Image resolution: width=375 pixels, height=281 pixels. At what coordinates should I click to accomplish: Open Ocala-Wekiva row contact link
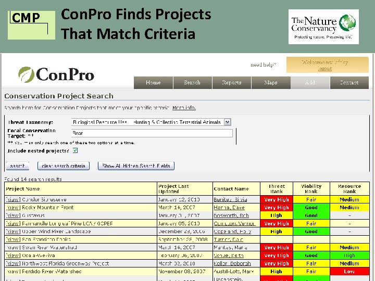click(x=229, y=256)
